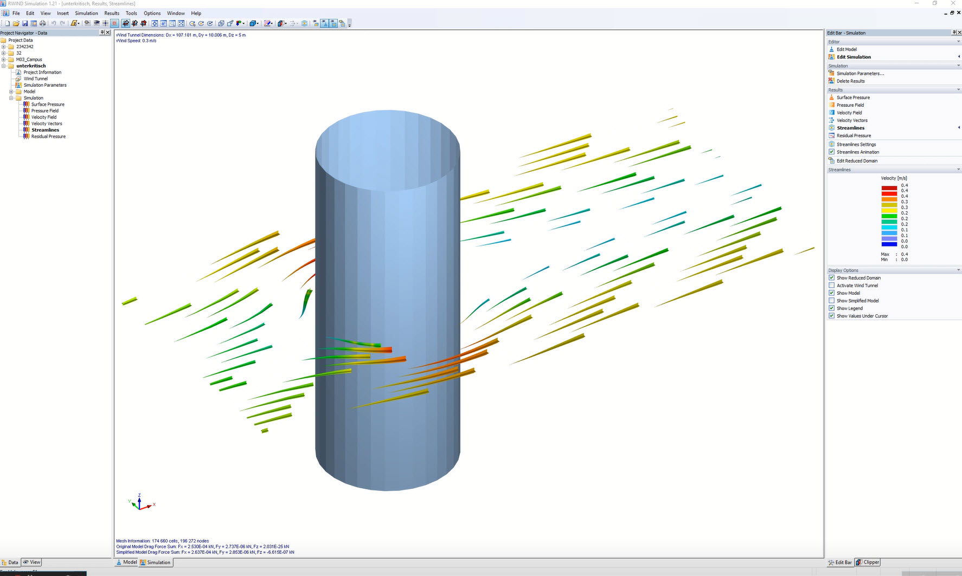Collapse the Results section header
Screen dimensions: 962x576
[x=958, y=90]
